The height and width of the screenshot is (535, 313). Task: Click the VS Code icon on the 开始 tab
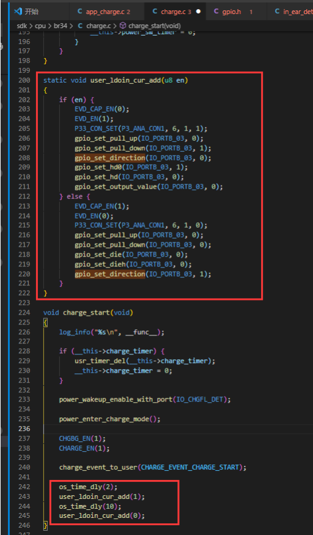(18, 12)
